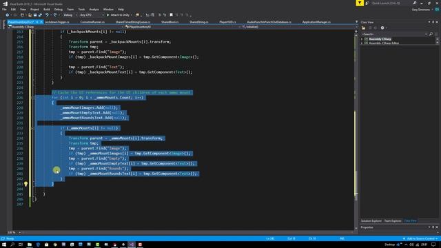The image size is (441, 248).
Task: Click the taskbar search magnifier icon
Action: tap(12, 245)
